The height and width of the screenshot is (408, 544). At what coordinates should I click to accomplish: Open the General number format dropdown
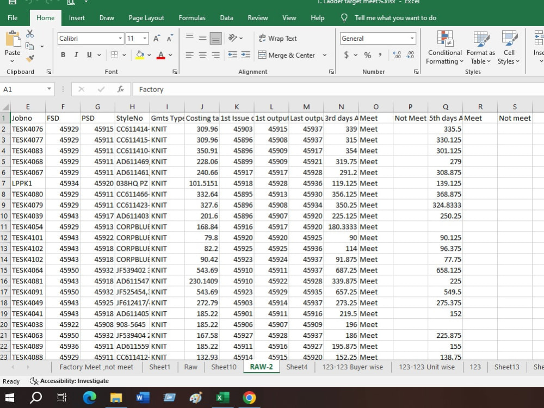coord(412,38)
